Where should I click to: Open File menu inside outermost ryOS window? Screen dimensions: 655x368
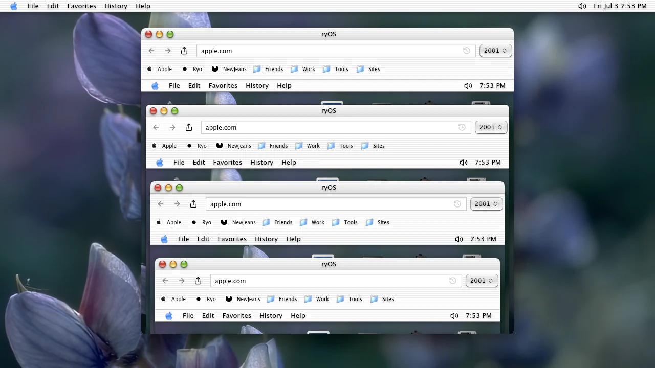(174, 86)
